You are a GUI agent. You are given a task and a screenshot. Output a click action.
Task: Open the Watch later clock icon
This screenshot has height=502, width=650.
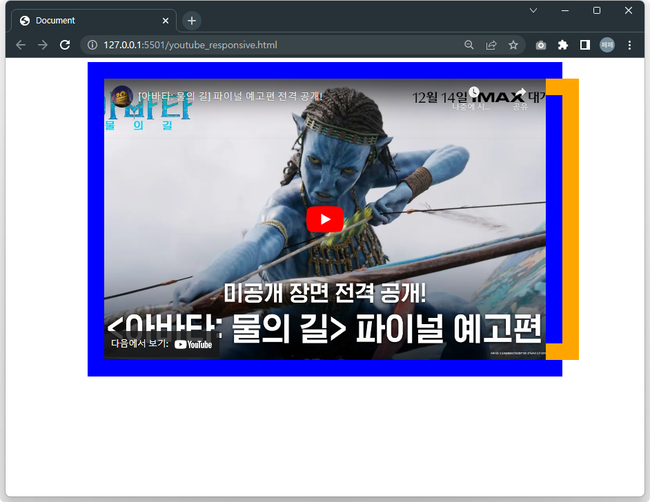[474, 92]
